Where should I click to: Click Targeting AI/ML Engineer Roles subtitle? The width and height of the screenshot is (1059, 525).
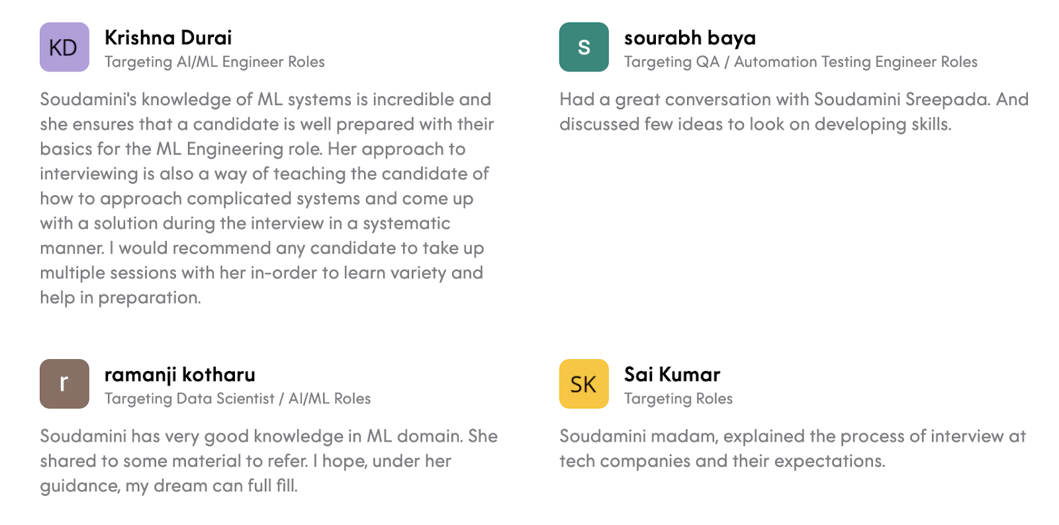coord(214,62)
